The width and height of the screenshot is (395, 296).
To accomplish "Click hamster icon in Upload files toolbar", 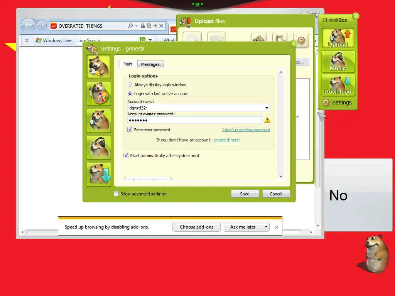I will 259,38.
